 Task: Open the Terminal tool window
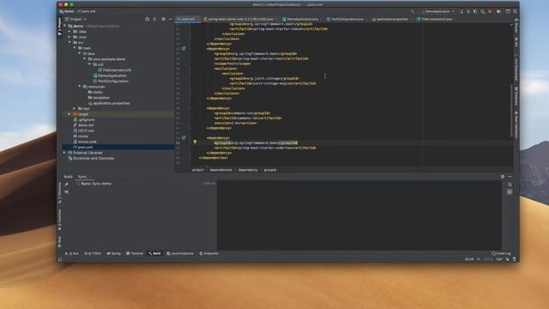coord(135,253)
